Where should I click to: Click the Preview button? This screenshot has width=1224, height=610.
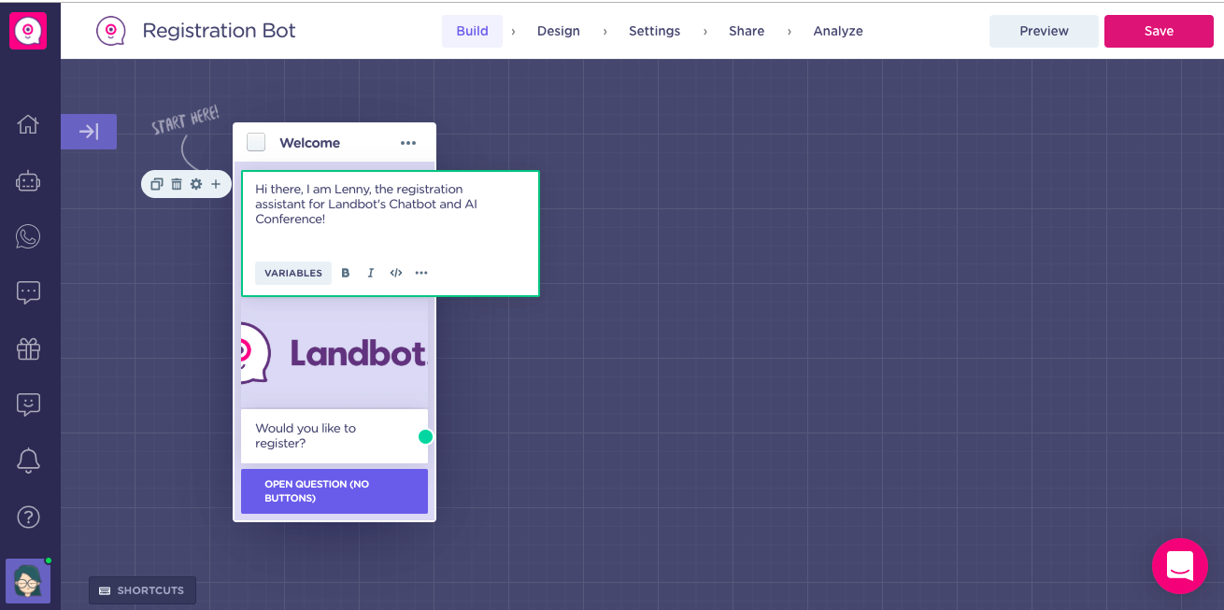tap(1044, 31)
